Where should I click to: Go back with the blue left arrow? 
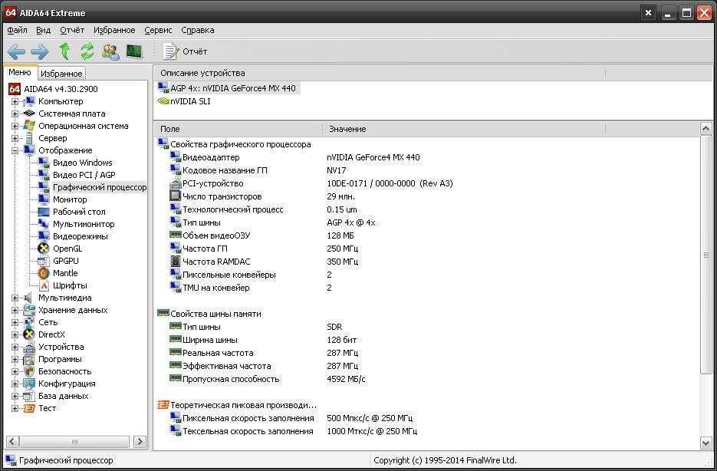click(x=16, y=51)
